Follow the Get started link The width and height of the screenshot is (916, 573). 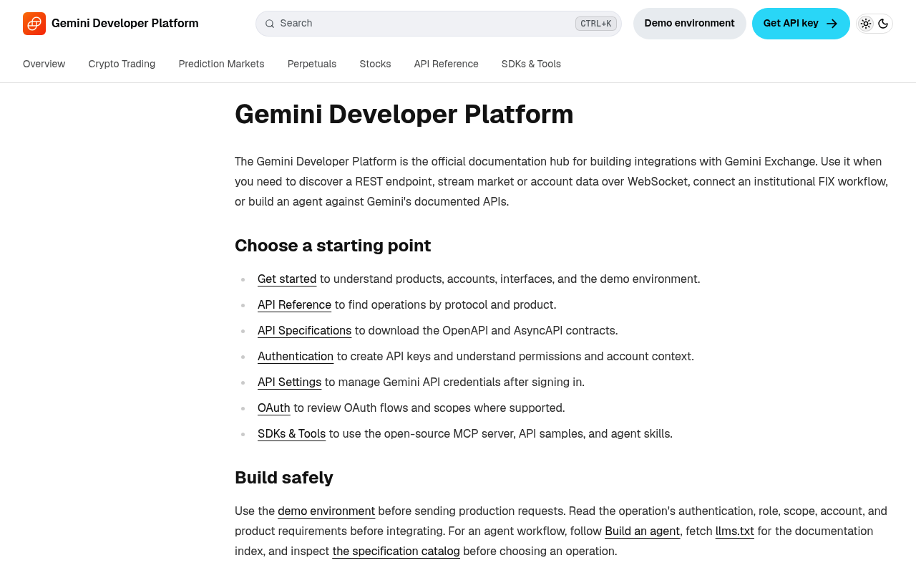pos(287,279)
